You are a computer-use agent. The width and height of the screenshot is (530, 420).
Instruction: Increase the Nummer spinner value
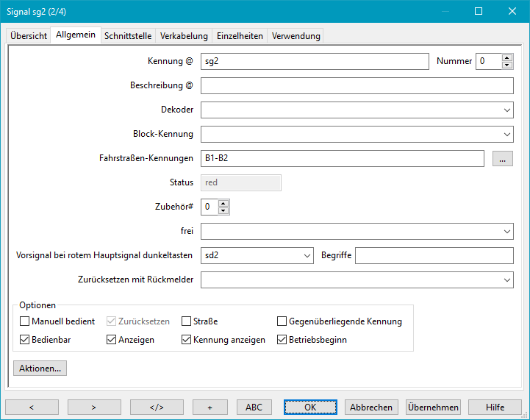507,58
